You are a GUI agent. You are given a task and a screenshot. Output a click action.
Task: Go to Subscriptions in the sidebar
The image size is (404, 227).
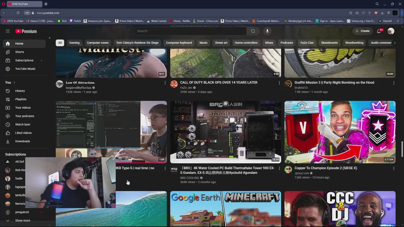coord(24,60)
